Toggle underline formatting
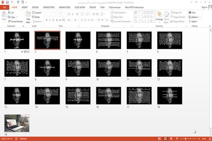 pos(53,20)
